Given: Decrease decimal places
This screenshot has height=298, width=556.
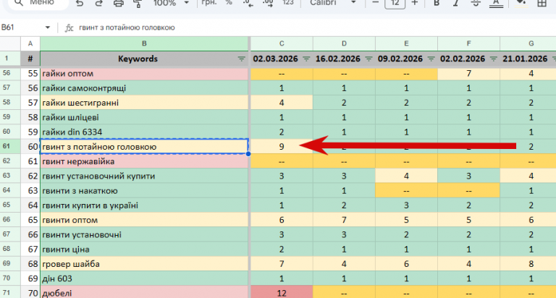Looking at the screenshot, I should coord(248,3).
